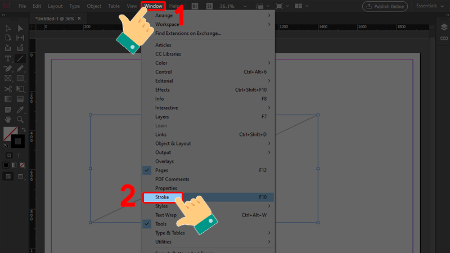Activate the Type tool

click(8, 58)
